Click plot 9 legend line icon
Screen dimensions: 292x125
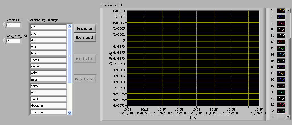point(281,23)
